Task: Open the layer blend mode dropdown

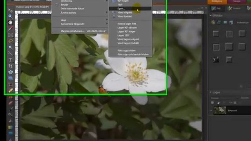Action: pyautogui.click(x=224, y=98)
